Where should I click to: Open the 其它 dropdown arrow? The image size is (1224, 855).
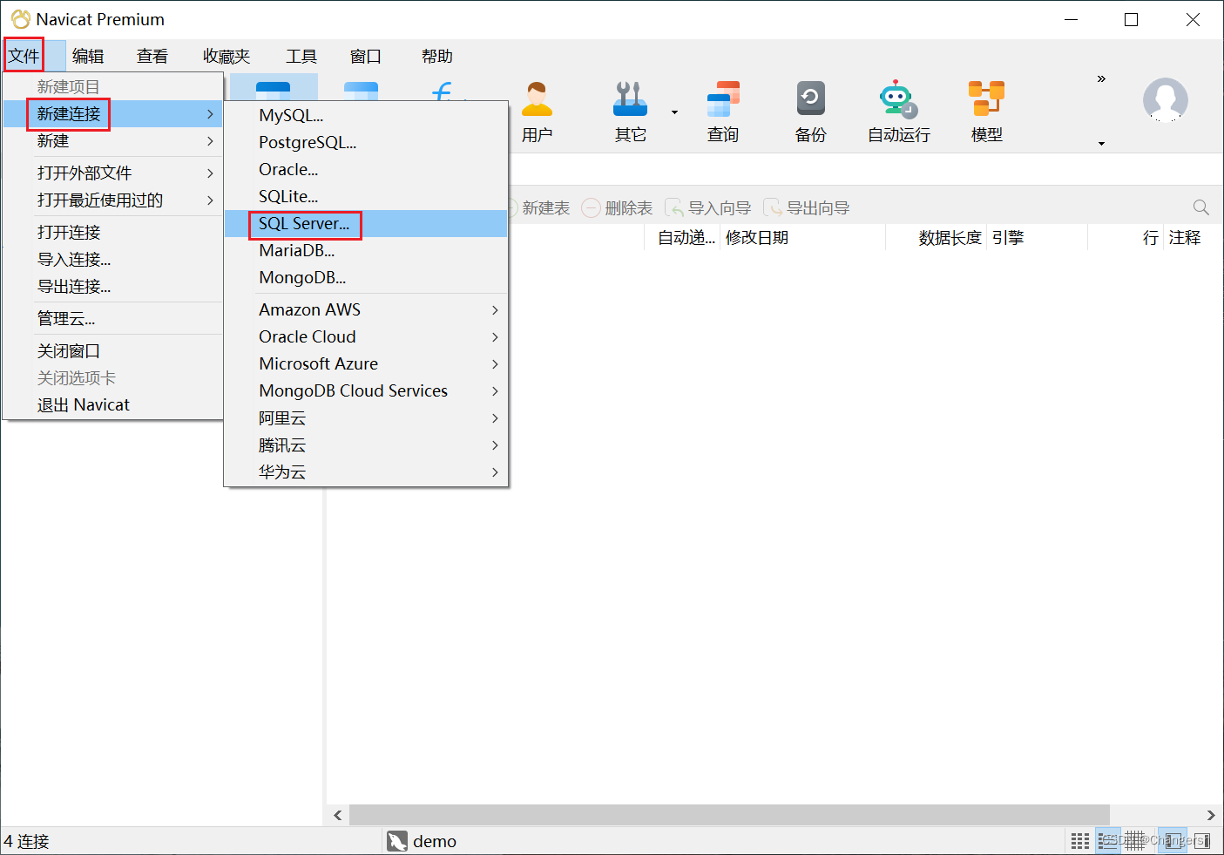(674, 112)
